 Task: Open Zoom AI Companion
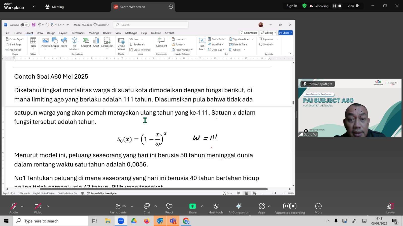point(239,208)
